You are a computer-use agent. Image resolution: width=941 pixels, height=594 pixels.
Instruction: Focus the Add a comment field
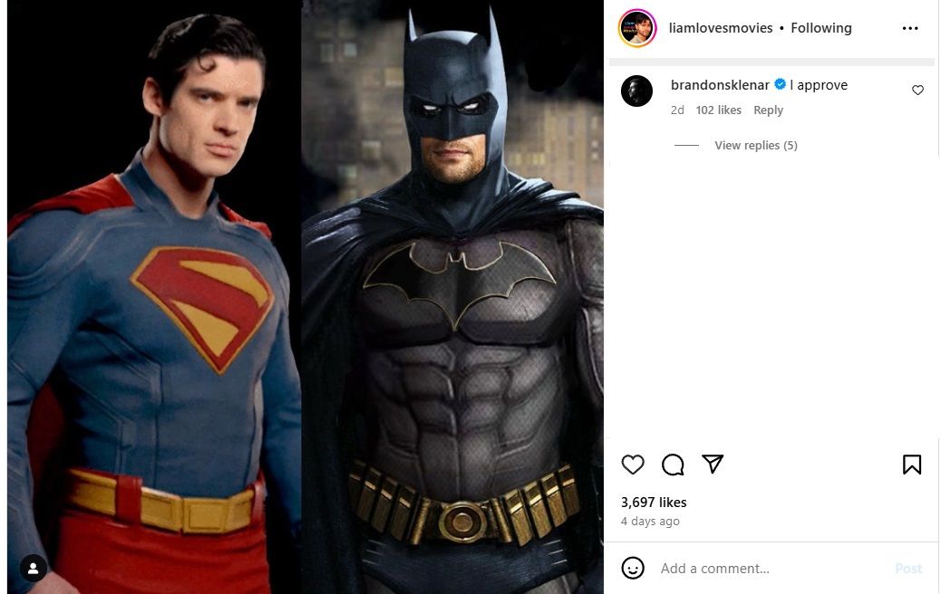(771, 569)
